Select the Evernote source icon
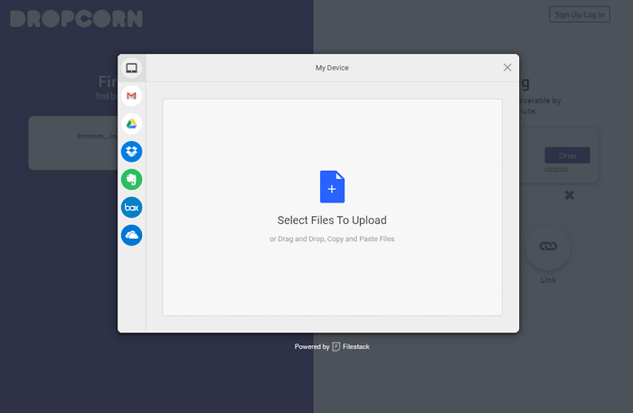This screenshot has height=413, width=633. pos(132,180)
